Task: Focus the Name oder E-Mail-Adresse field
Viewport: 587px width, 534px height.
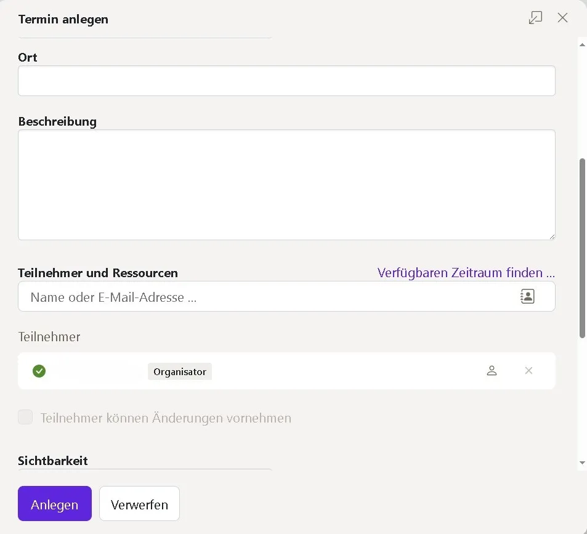Action: (x=265, y=297)
